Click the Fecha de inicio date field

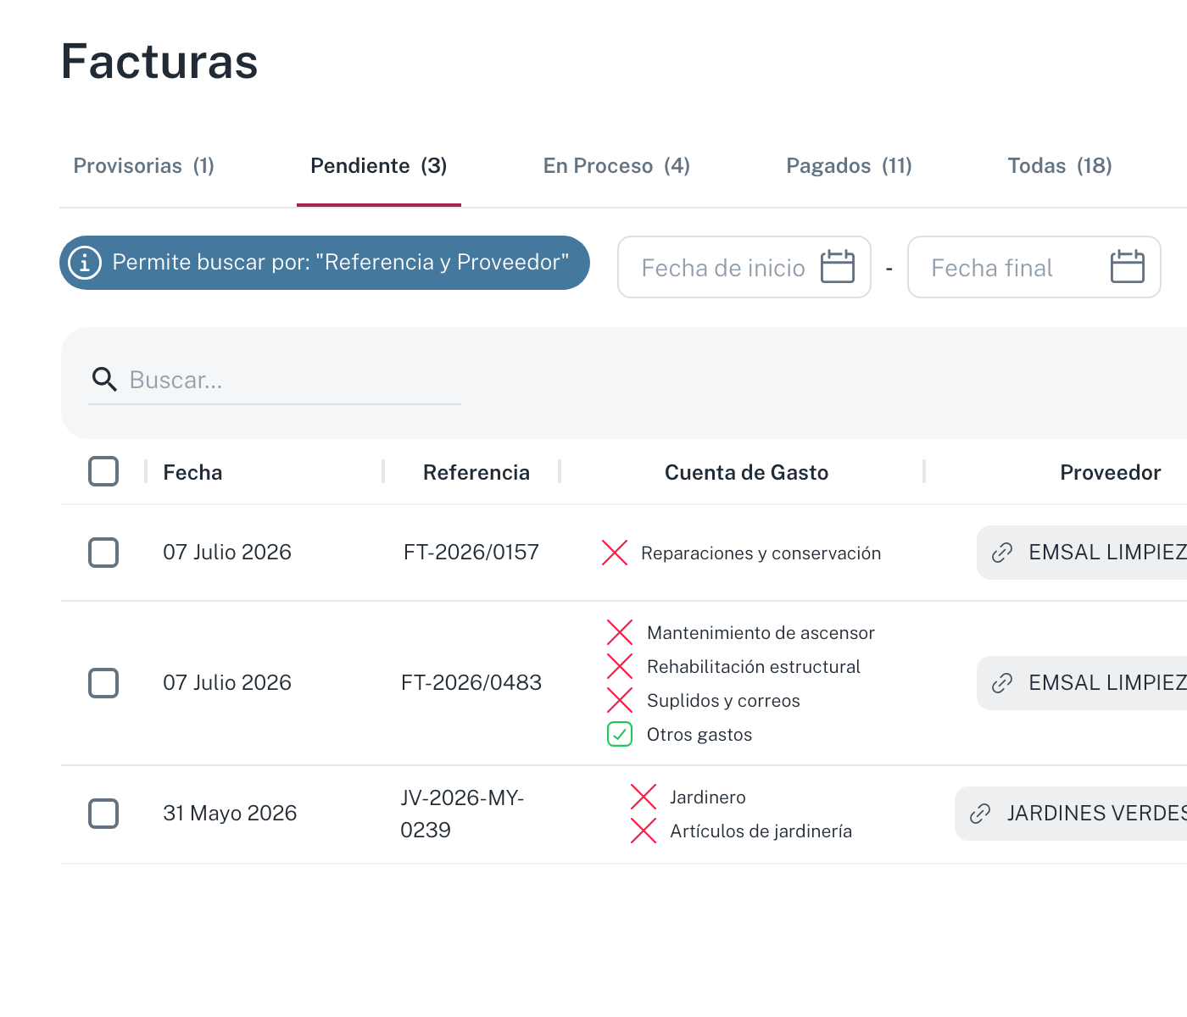(744, 267)
